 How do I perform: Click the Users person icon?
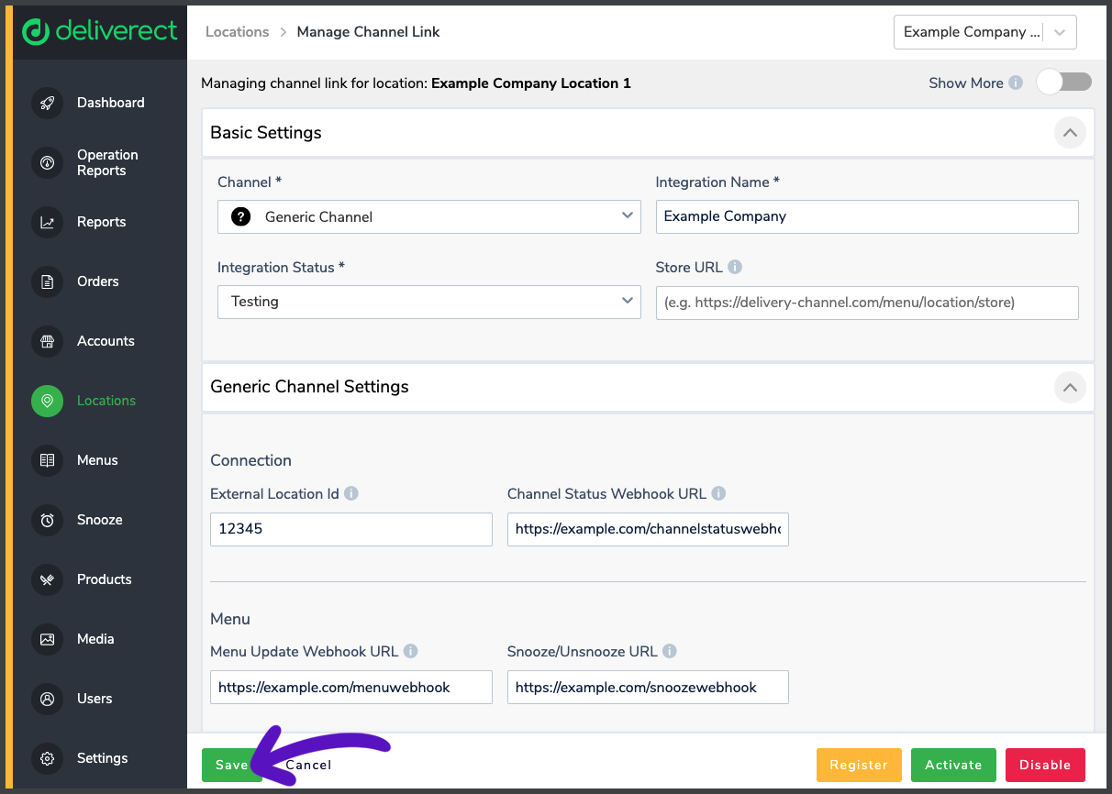coord(47,699)
